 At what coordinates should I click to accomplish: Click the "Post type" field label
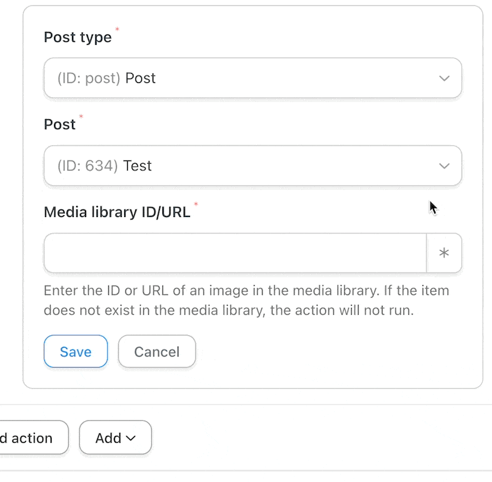point(77,38)
